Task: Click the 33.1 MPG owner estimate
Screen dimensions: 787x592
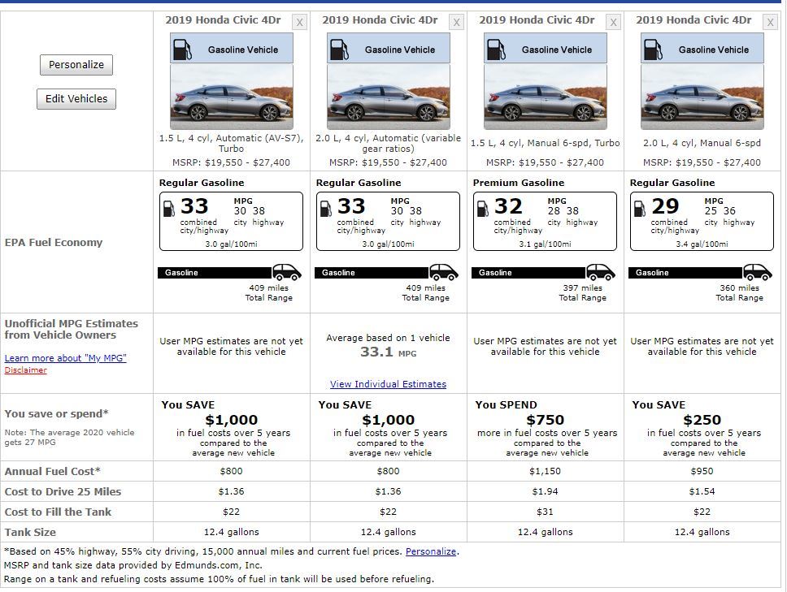Action: tap(388, 352)
